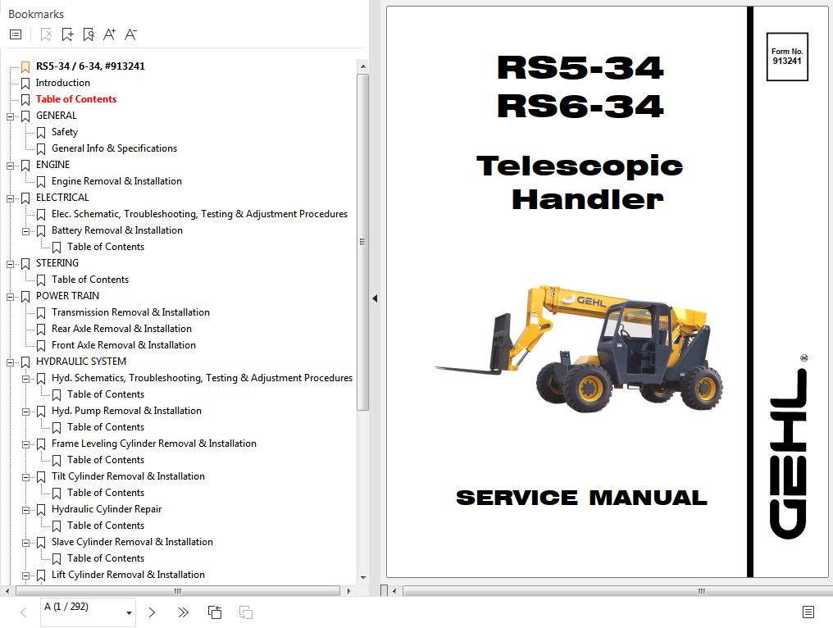Open Rear Axle Removal & Installation bookmark
Image resolution: width=833 pixels, height=628 pixels.
pos(121,329)
